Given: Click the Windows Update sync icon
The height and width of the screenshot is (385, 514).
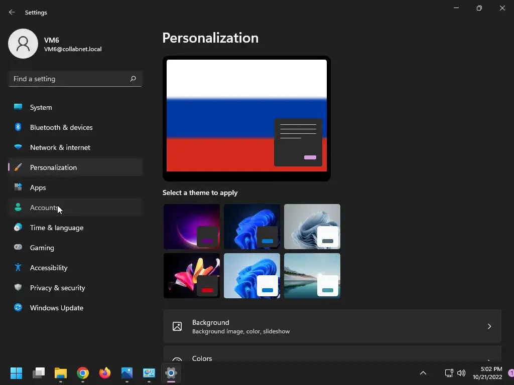Looking at the screenshot, I should (18, 307).
